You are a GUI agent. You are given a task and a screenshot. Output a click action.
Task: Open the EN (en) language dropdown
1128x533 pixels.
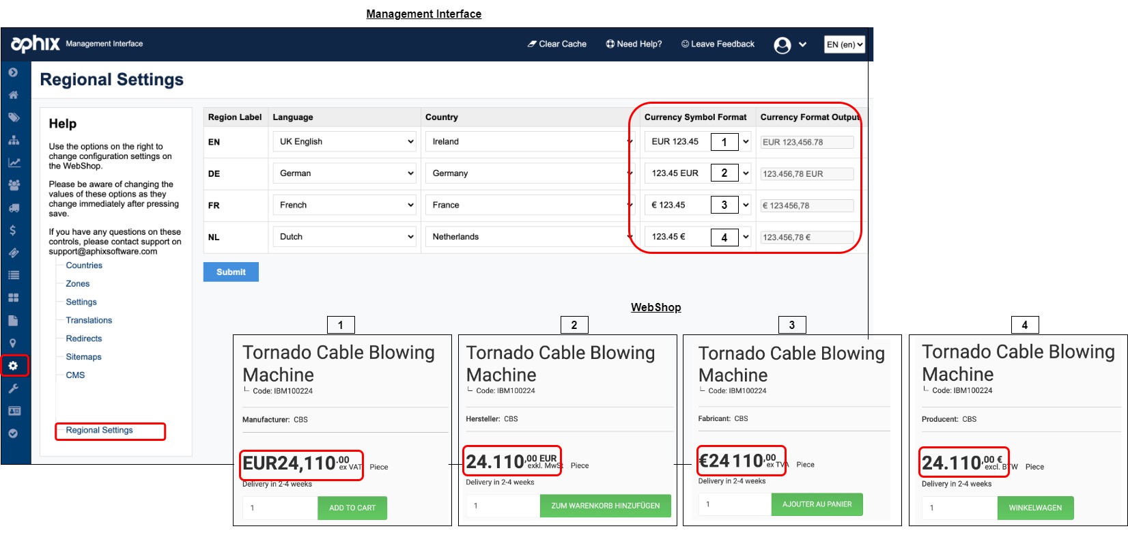tap(844, 44)
